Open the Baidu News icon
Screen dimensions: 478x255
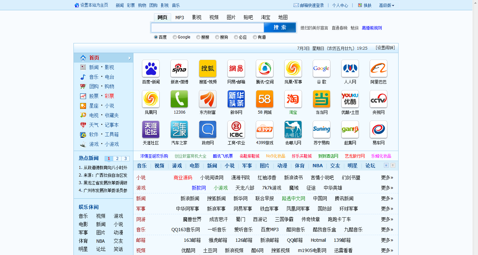151,69
